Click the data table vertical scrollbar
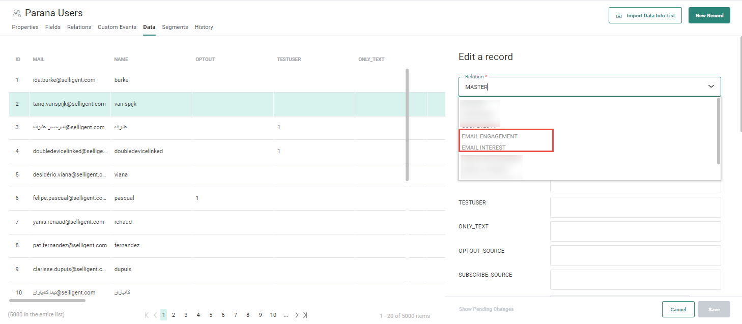This screenshot has height=324, width=742. tap(407, 125)
